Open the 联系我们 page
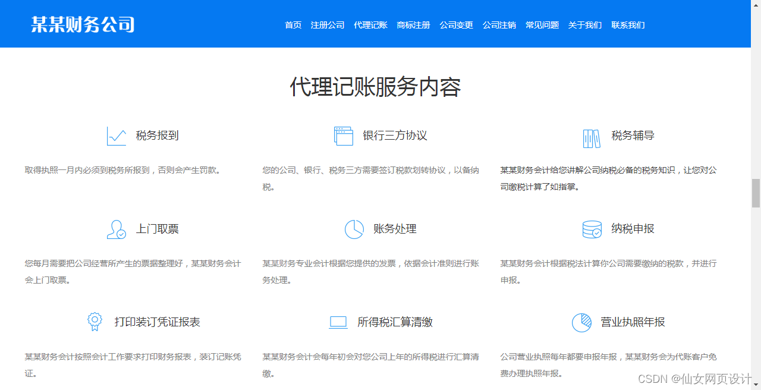The width and height of the screenshot is (761, 390). click(x=628, y=25)
